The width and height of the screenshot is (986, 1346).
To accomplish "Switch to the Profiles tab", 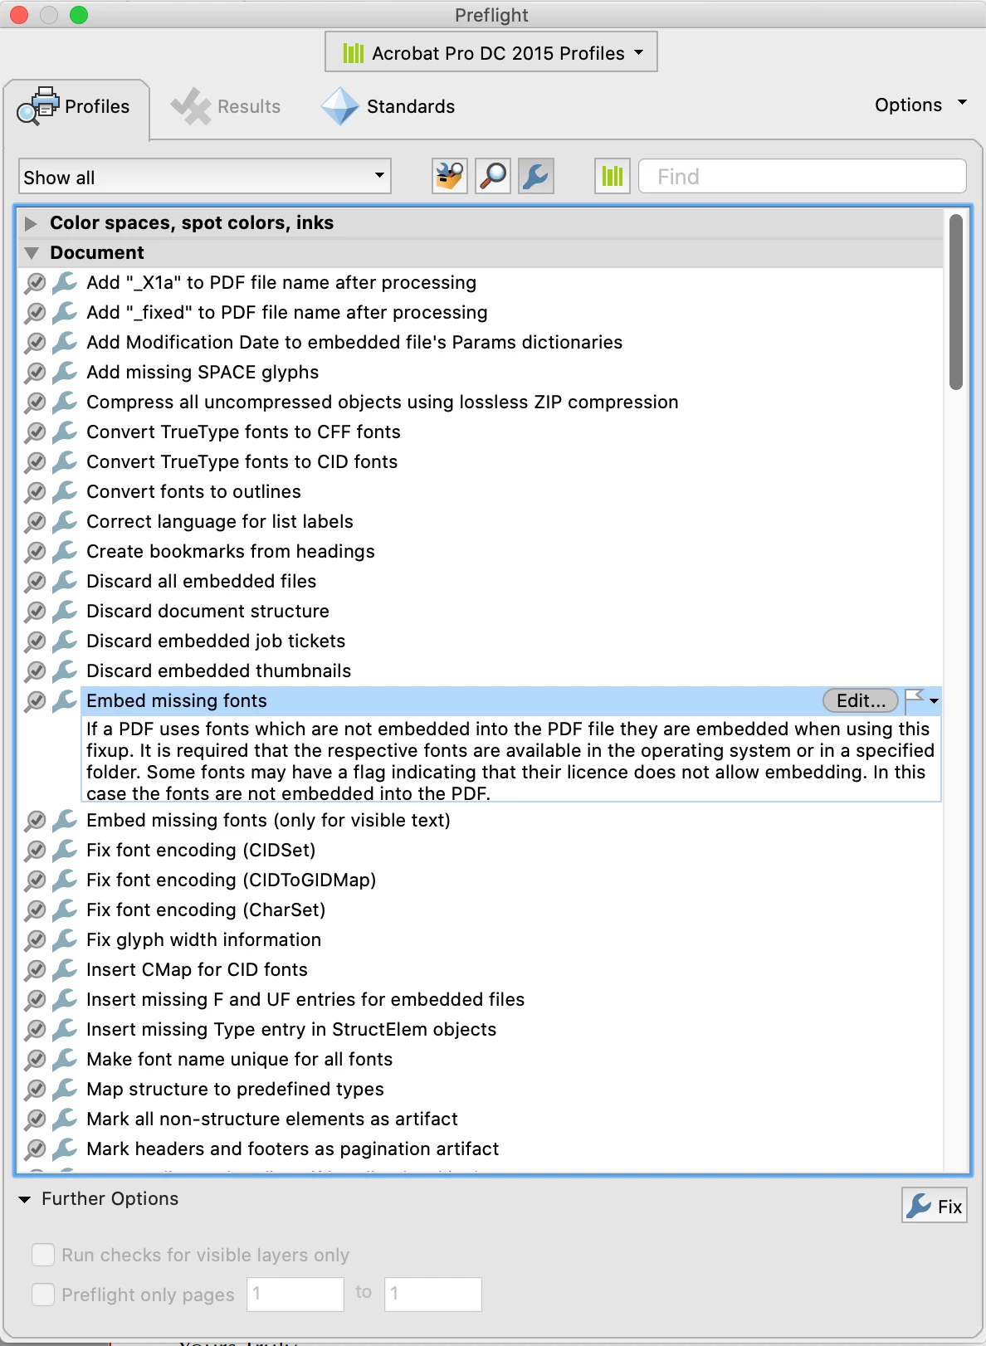I will click(75, 106).
